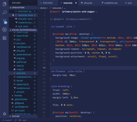
Task: Open php.php in file tree
Action: click(23, 51)
